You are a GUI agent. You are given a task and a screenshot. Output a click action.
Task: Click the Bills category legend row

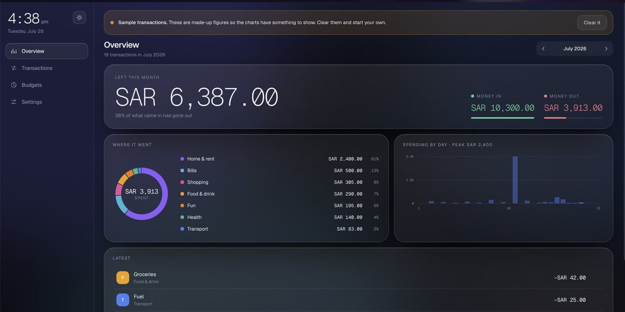[x=279, y=170]
